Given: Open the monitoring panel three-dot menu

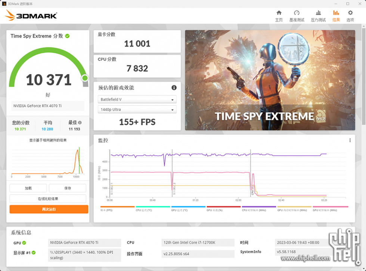Looking at the screenshot, I should (350, 140).
